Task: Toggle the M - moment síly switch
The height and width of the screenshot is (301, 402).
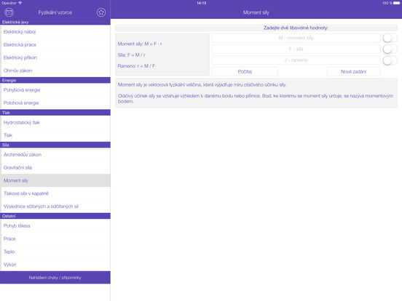Action: 390,38
